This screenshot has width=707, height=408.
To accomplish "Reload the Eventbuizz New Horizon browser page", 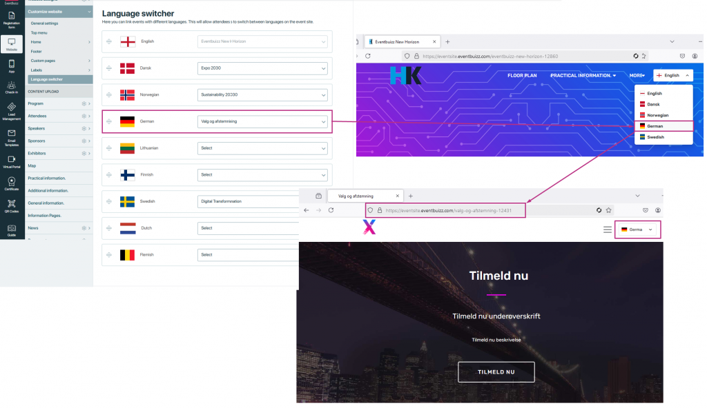I will tap(368, 57).
